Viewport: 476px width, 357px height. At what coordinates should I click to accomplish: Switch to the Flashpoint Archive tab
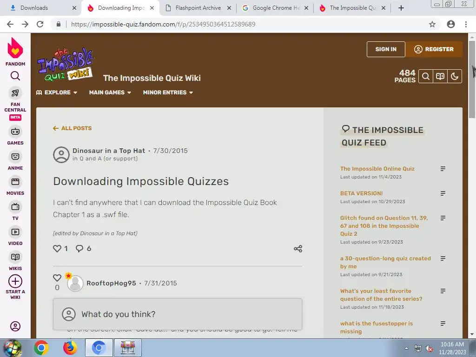[x=198, y=8]
